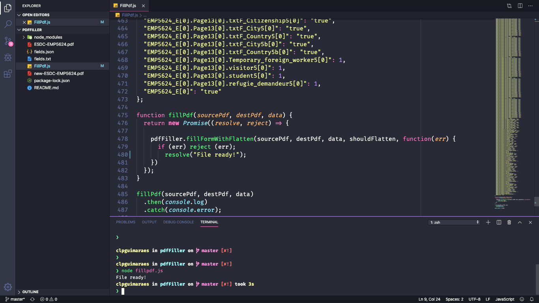
Task: Click the feedback smiley icon
Action: tap(522, 299)
